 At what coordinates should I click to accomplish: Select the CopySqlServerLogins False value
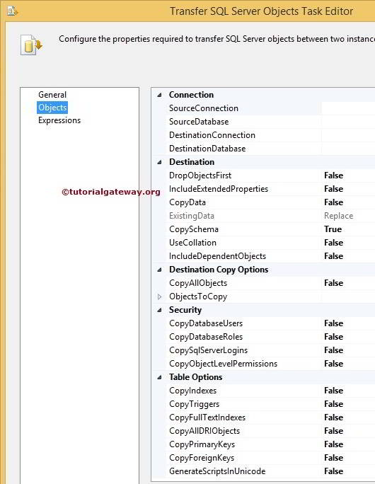334,350
